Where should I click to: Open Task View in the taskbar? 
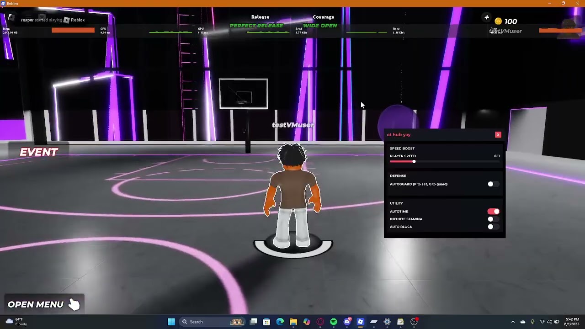(x=254, y=322)
